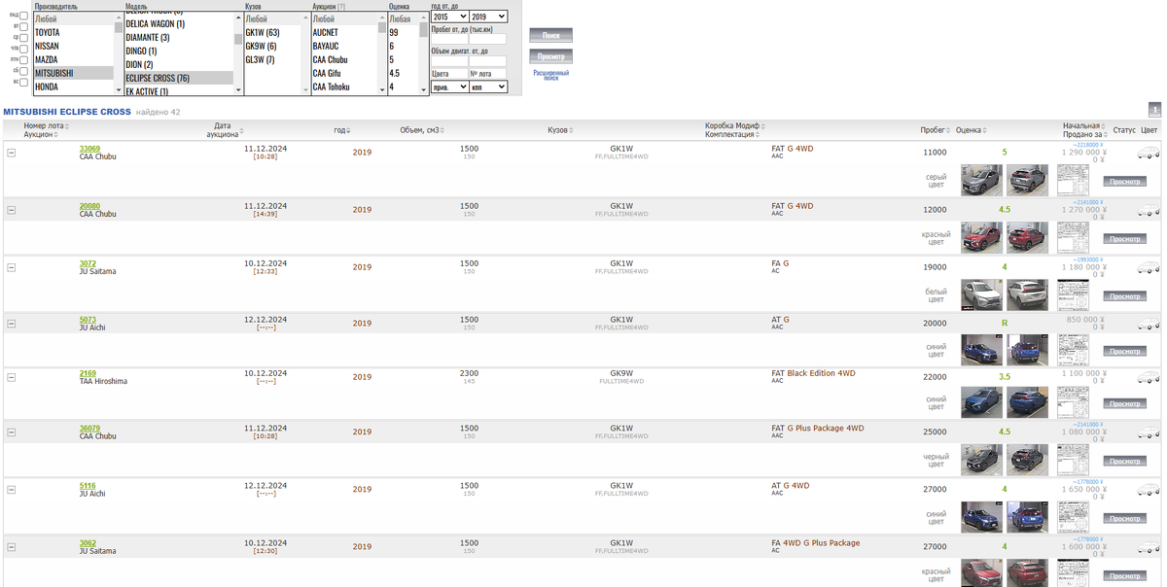The width and height of the screenshot is (1167, 587).
Task: Select TOYOTA in the manufacturer list
Action: point(73,32)
